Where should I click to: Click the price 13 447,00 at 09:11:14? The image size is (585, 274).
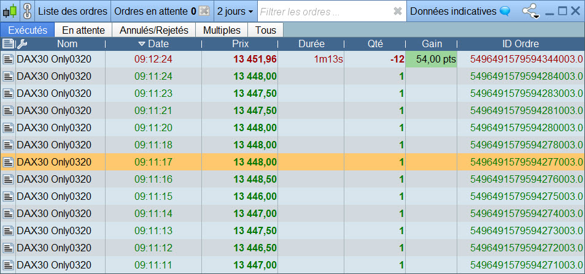[x=255, y=213]
